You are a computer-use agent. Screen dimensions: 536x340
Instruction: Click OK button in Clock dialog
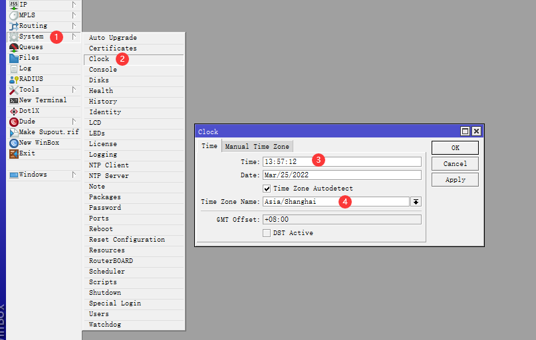[x=455, y=148]
